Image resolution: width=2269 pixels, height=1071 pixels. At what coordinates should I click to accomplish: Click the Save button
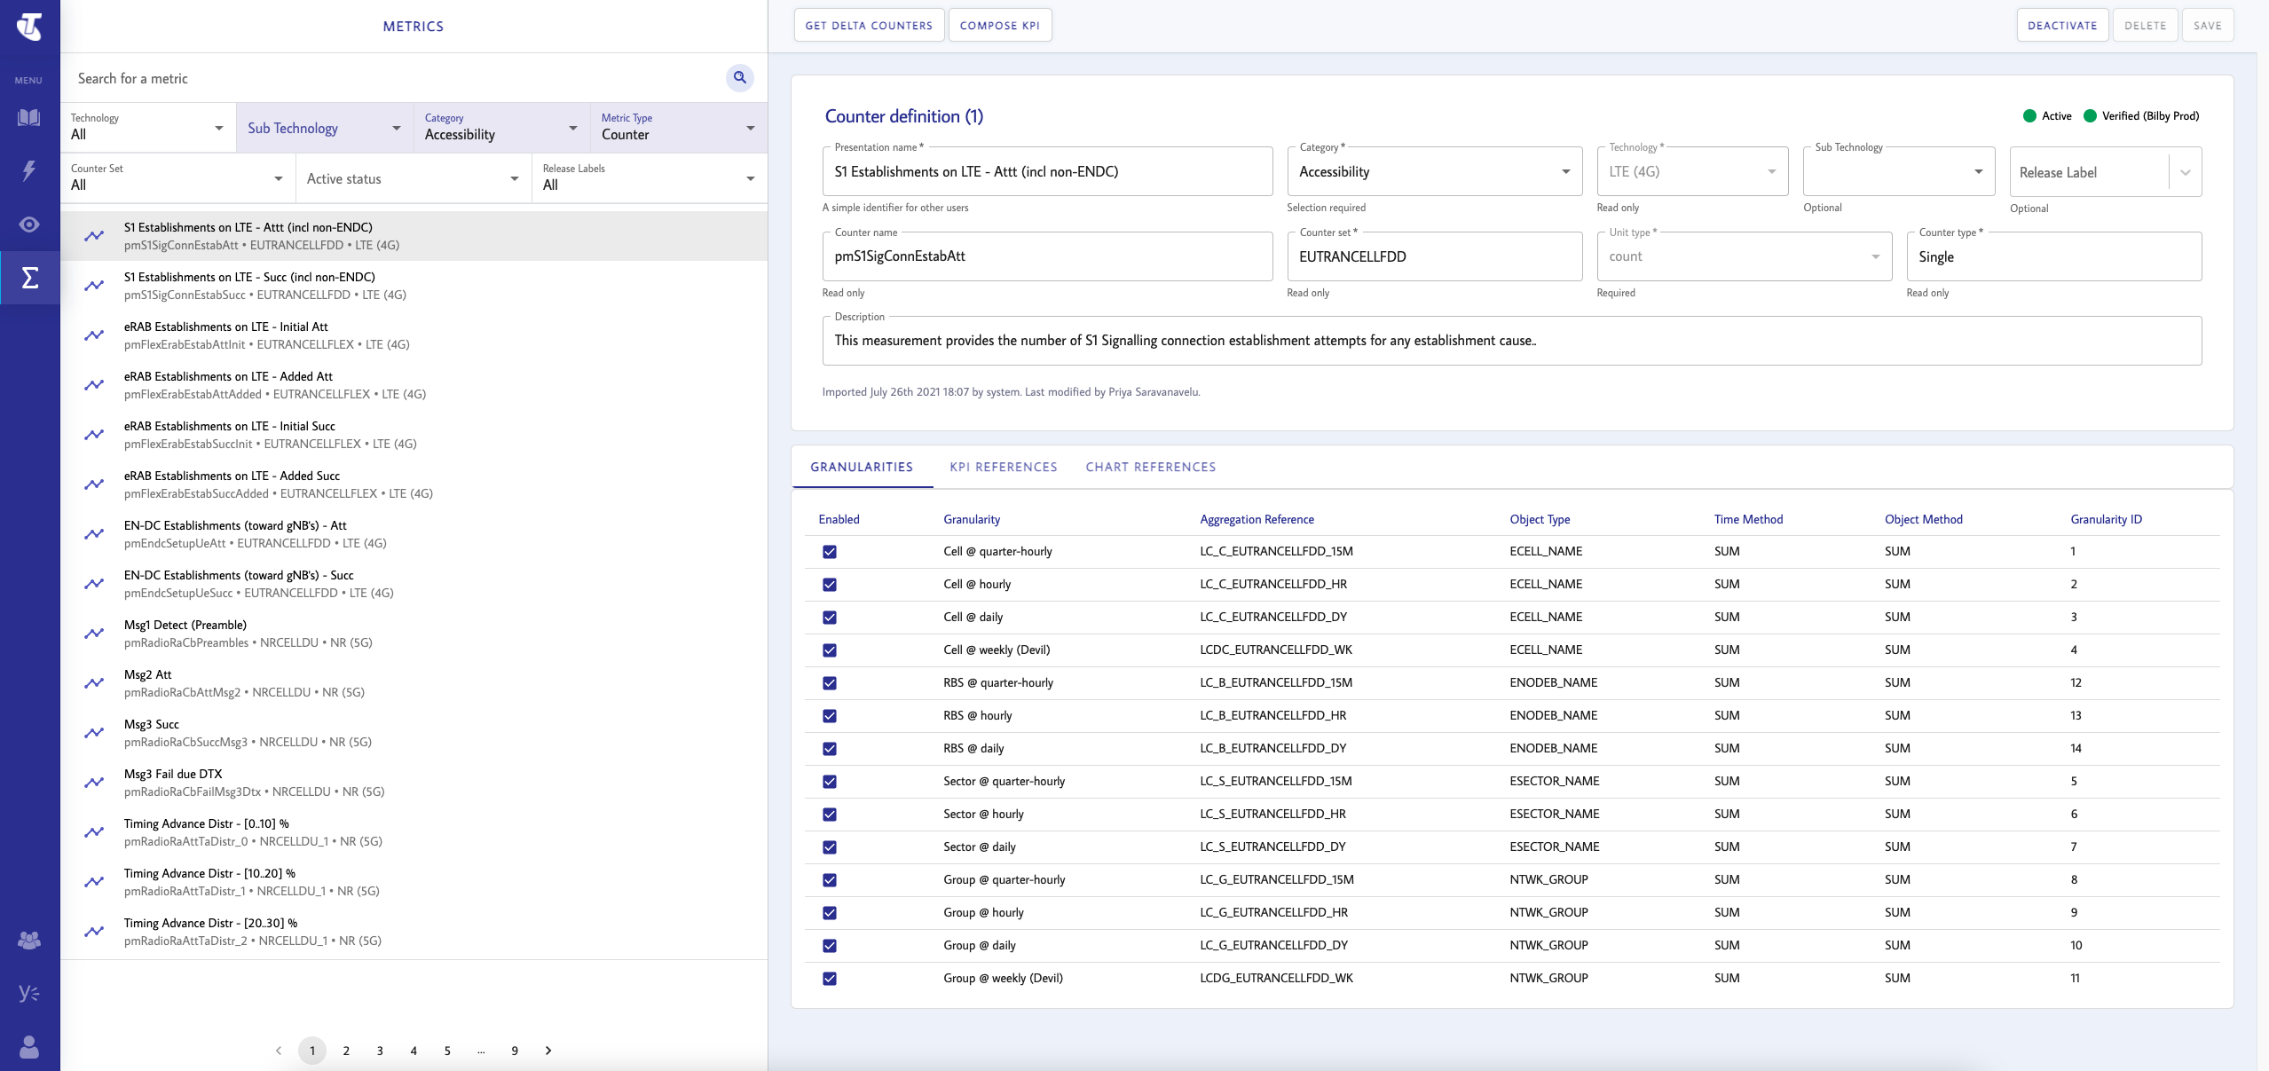tap(2208, 26)
